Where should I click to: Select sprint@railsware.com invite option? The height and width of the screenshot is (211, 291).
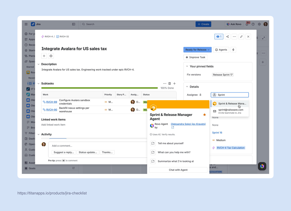coord(230,111)
